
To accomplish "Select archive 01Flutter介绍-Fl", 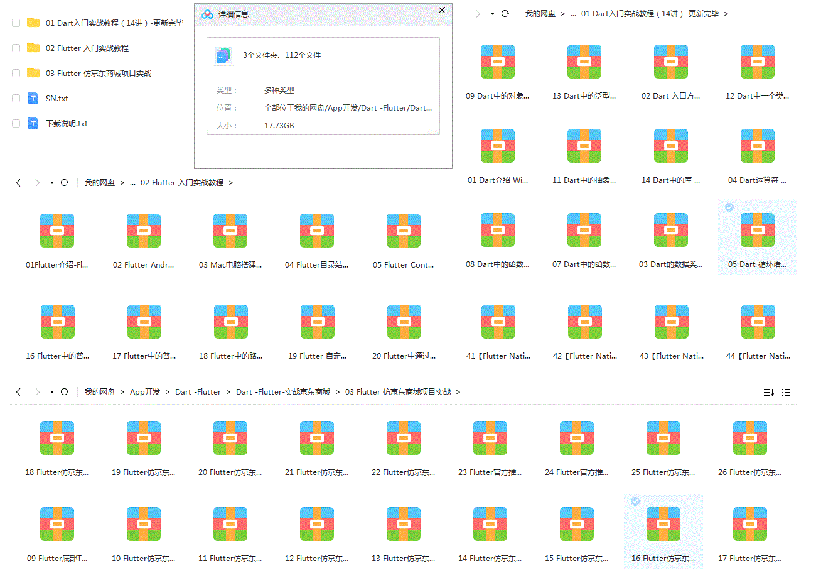I will tap(57, 231).
